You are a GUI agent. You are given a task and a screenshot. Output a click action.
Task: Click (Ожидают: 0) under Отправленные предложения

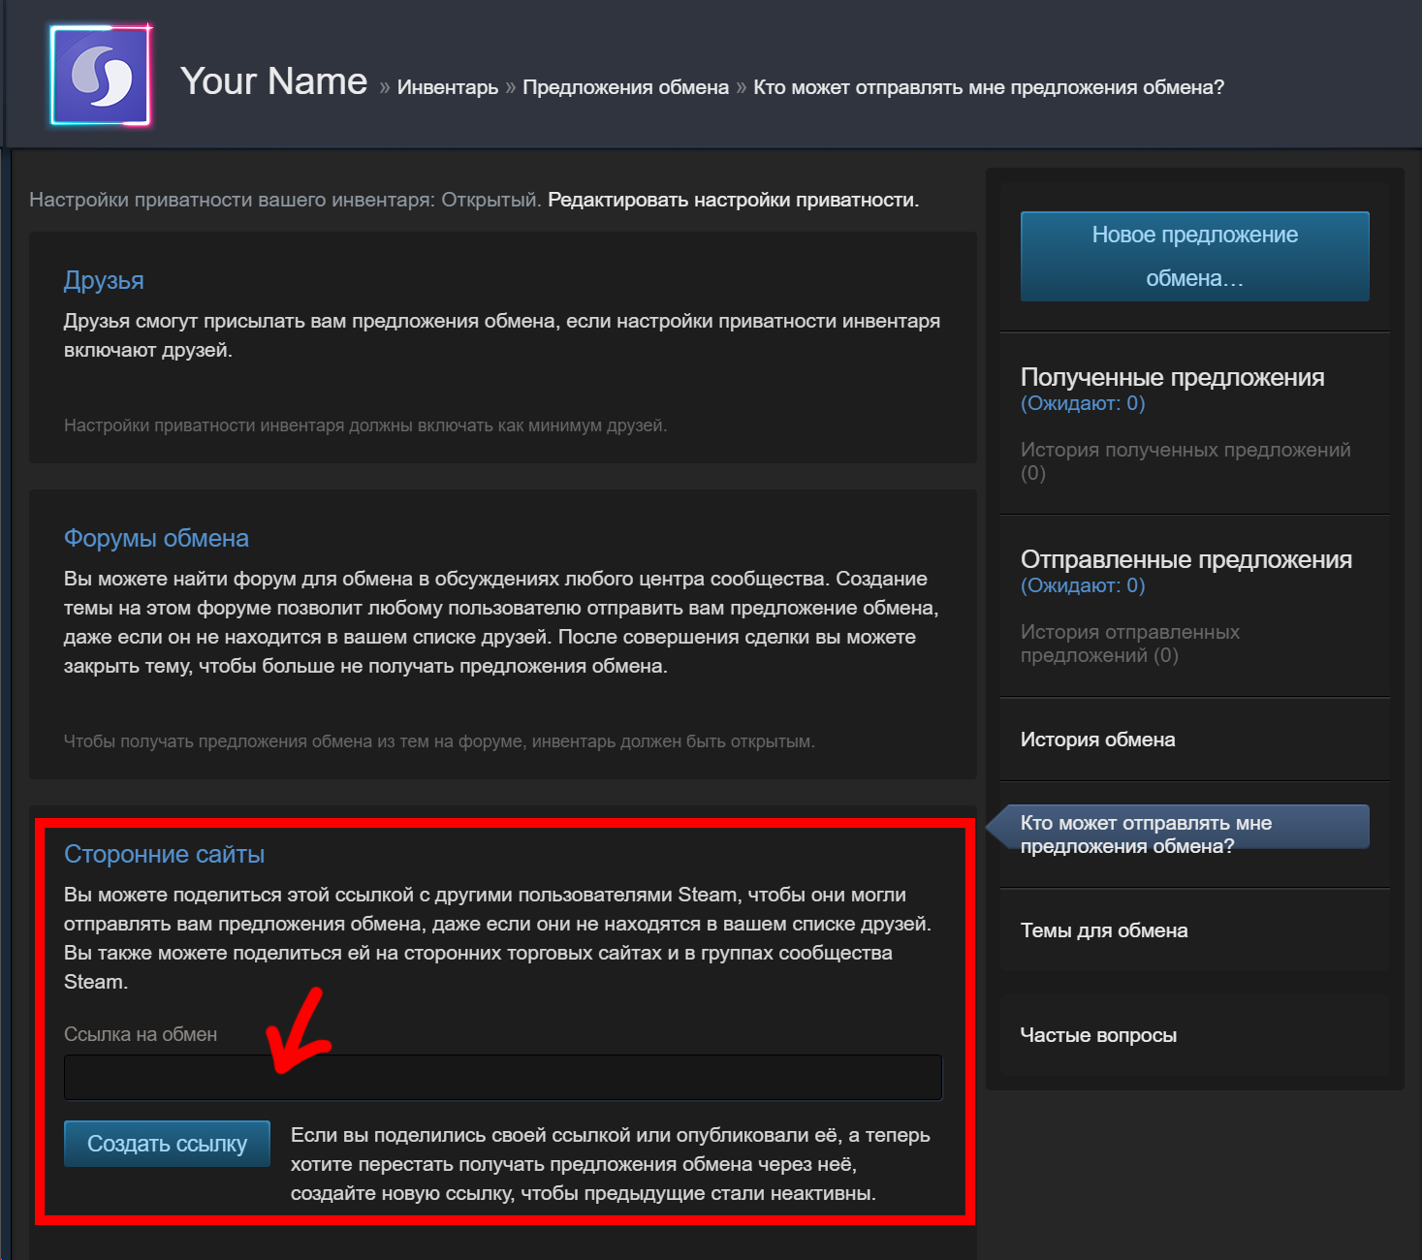click(1083, 585)
